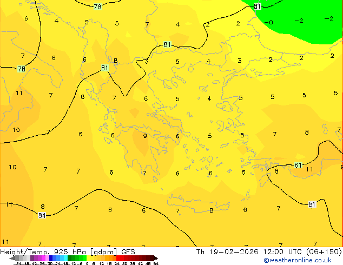This screenshot has height=265, width=343.
Task: Click the forecast date 'Th 19-02-2026 12:00 UTC (06+150)'
Action: tap(269, 252)
